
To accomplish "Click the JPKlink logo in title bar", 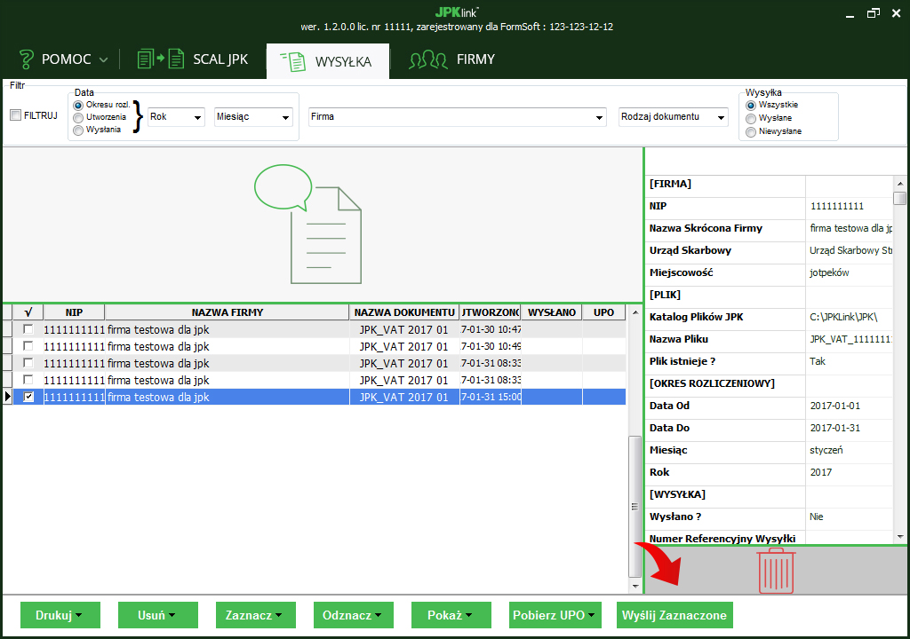I will 458,12.
